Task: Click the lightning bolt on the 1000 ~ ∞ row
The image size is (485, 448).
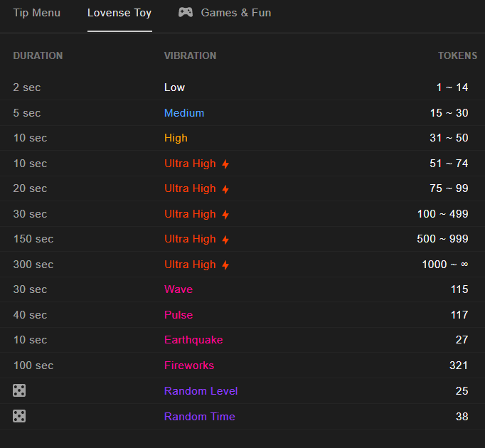Action: pos(225,265)
